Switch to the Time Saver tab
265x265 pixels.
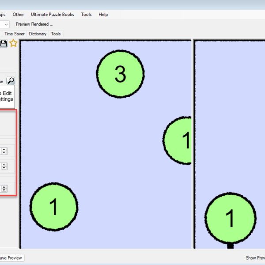[15, 34]
